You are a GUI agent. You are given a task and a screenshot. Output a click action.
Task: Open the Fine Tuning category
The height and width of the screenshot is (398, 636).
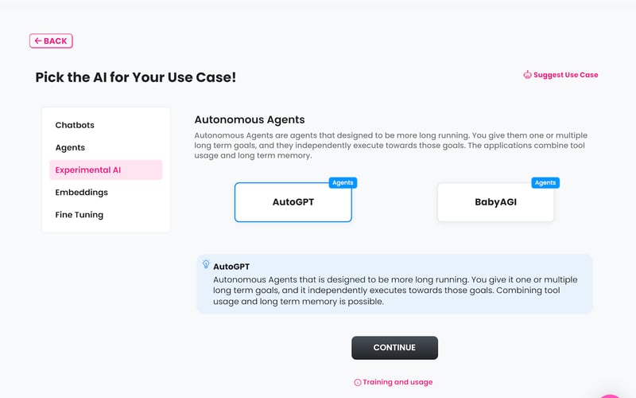point(79,214)
